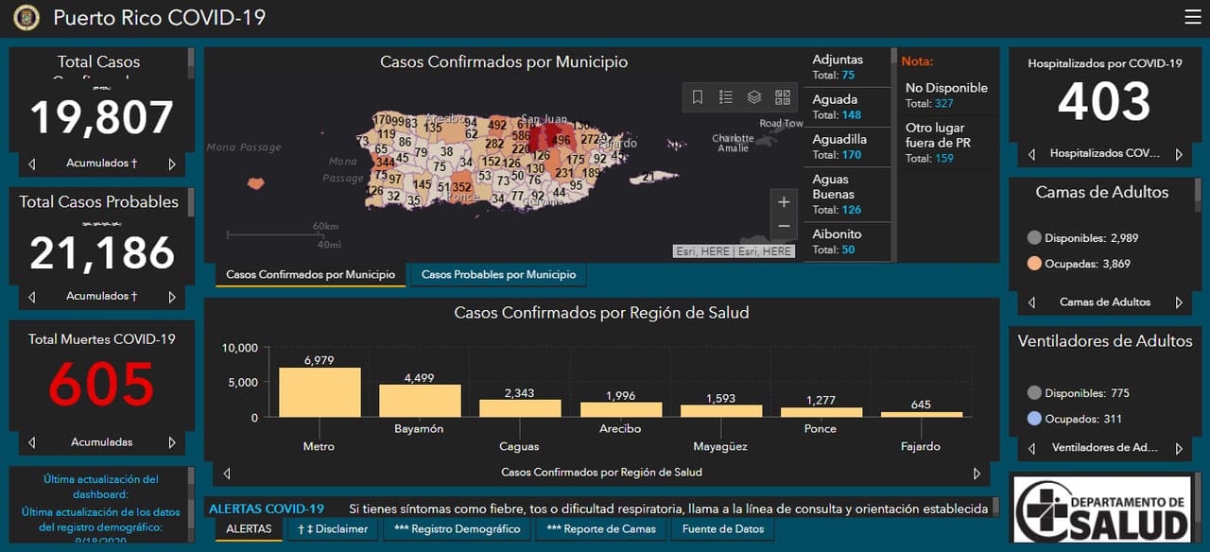Open map bookmarks tool
Image resolution: width=1210 pixels, height=552 pixels.
pos(698,96)
